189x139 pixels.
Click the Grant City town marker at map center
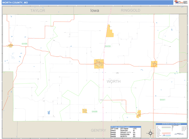[99, 64]
